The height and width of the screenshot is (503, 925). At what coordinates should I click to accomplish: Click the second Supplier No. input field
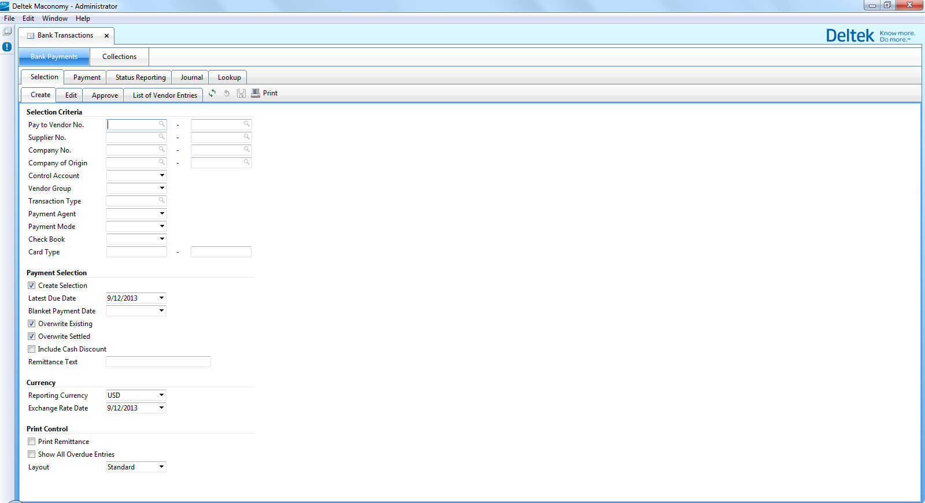point(221,137)
